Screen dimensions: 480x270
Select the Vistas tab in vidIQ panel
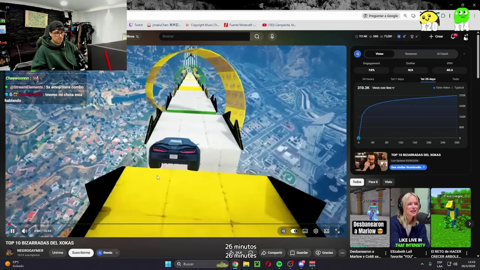[x=379, y=54]
